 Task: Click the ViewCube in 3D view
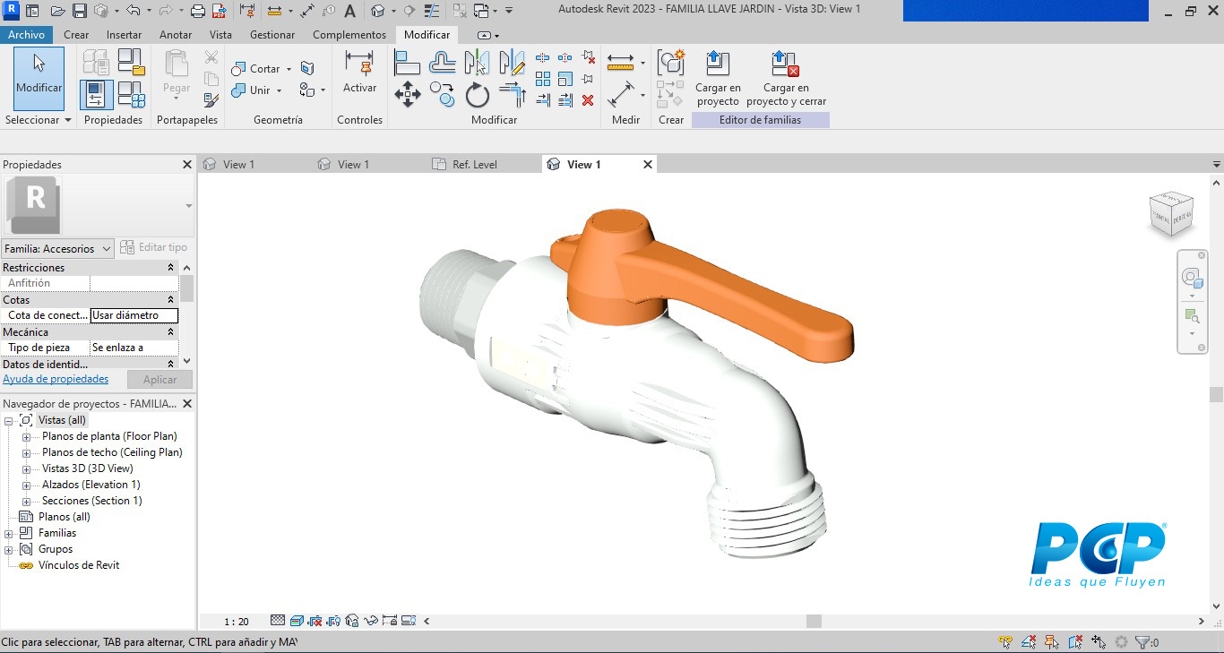click(1171, 215)
